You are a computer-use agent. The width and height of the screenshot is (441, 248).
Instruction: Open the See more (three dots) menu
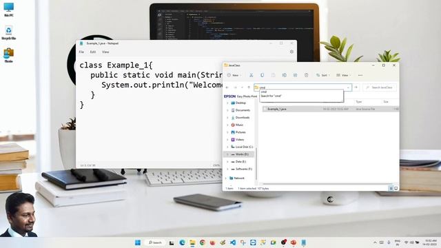coord(360,75)
